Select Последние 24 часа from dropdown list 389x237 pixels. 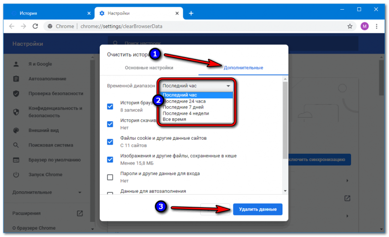click(180, 101)
